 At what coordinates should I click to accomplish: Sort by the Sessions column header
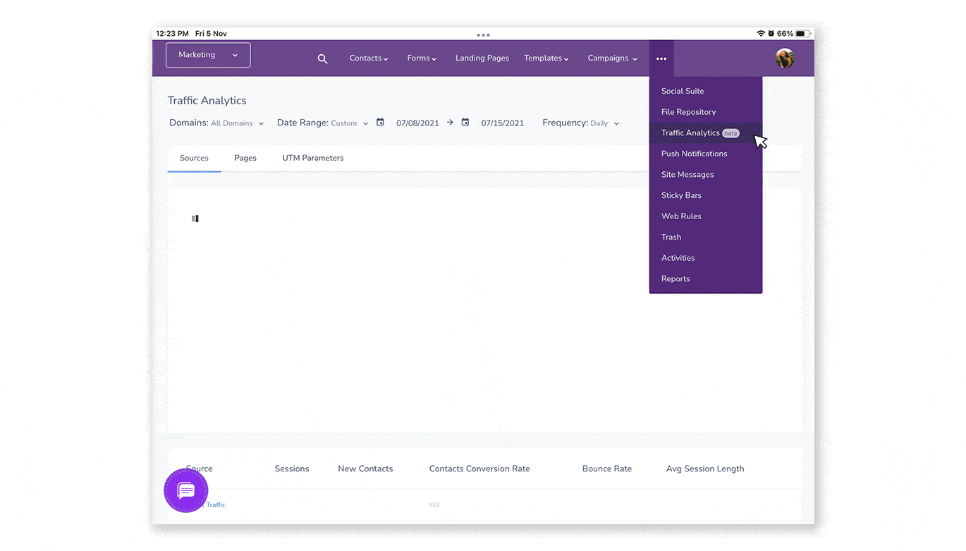pyautogui.click(x=292, y=469)
